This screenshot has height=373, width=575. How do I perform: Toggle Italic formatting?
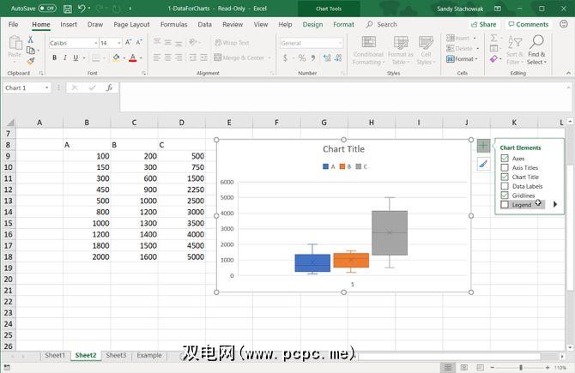click(65, 57)
